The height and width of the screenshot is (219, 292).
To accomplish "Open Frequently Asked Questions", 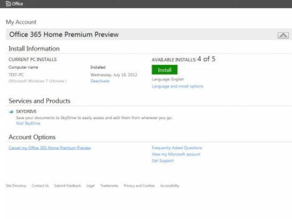I will [x=177, y=148].
